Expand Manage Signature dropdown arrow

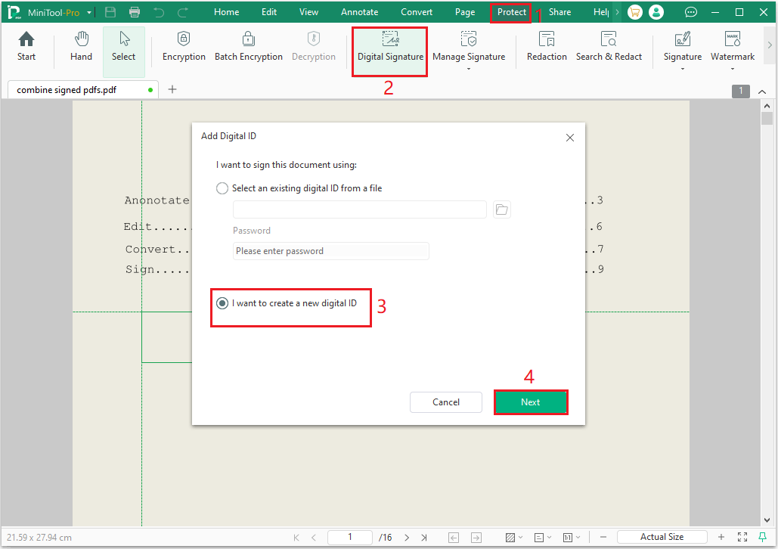(469, 69)
